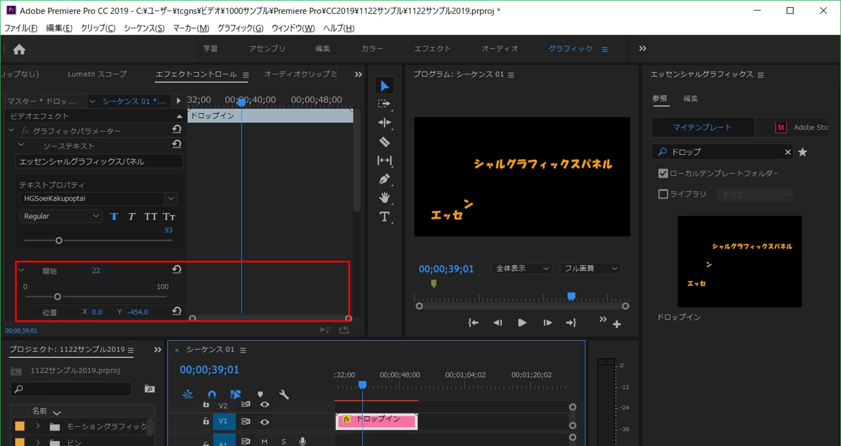
Task: Select the Hand tool
Action: (384, 198)
